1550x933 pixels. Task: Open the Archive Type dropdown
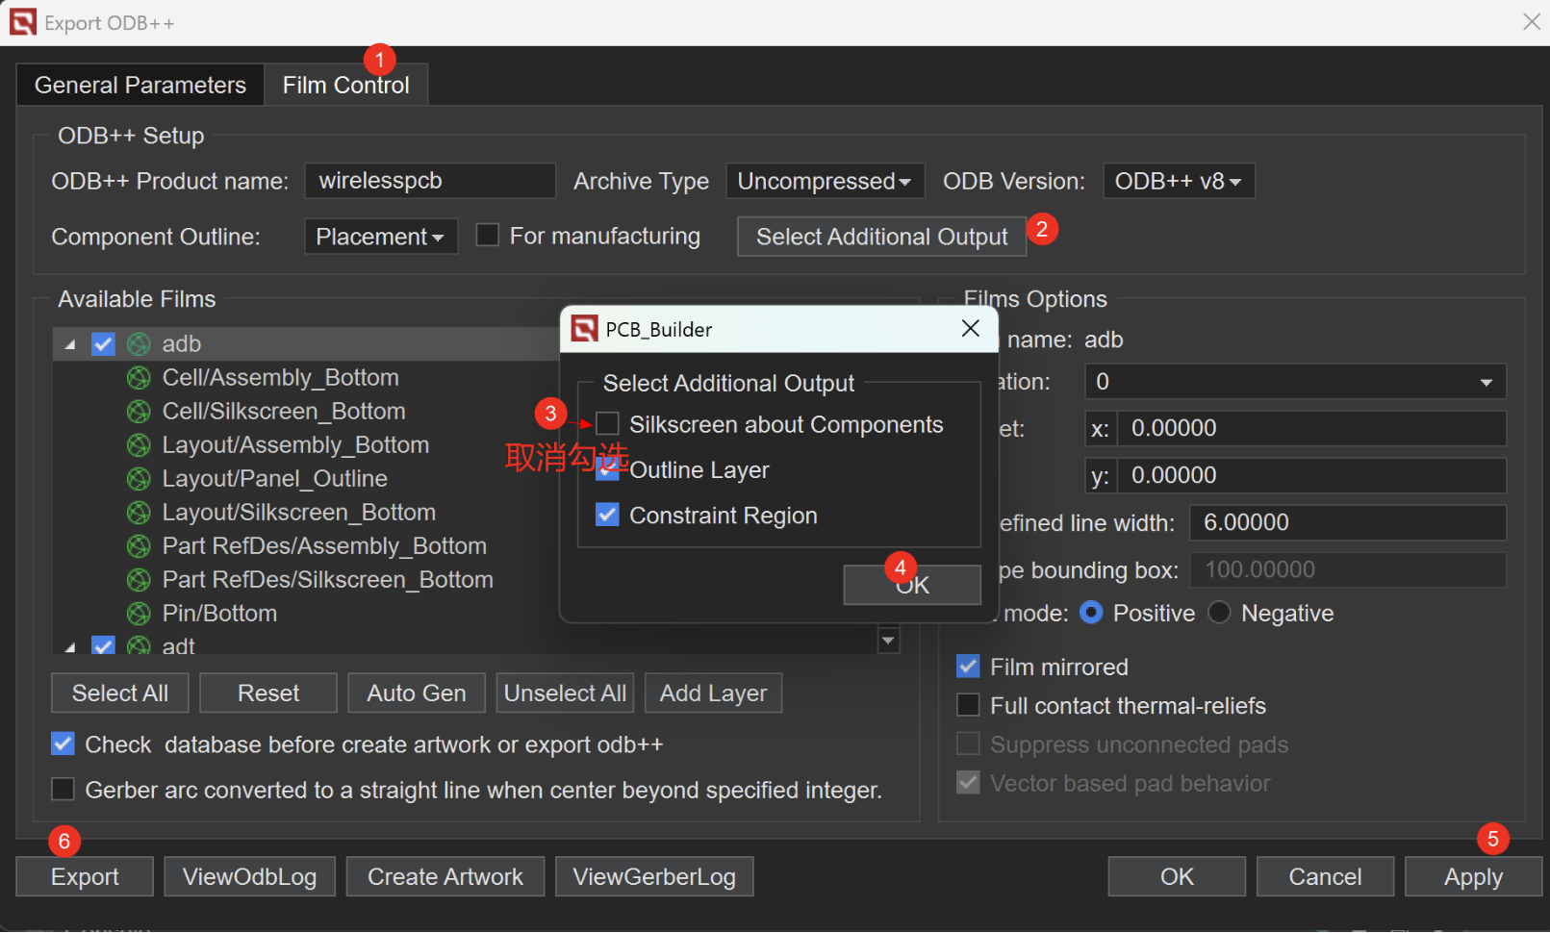tap(824, 181)
